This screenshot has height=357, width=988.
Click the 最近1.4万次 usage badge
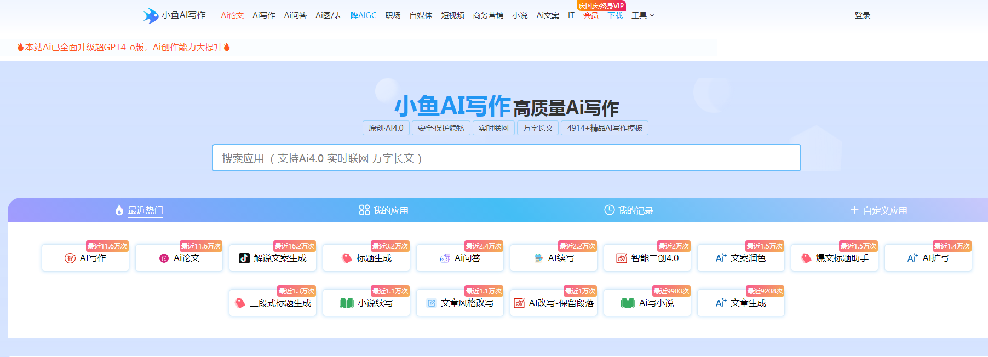(x=952, y=246)
